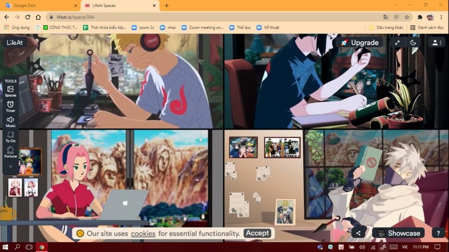Image resolution: width=449 pixels, height=252 pixels.
Task: Open the network icon in system tray
Action: point(373,247)
